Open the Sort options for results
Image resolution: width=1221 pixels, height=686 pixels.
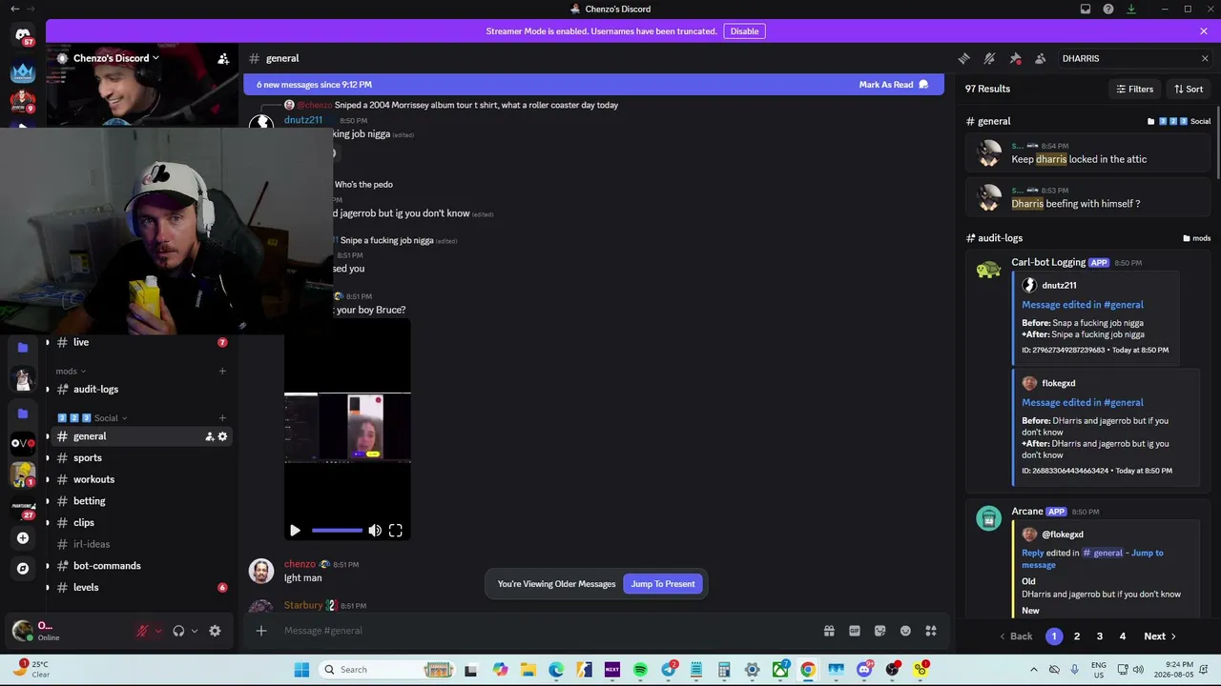pos(1189,89)
